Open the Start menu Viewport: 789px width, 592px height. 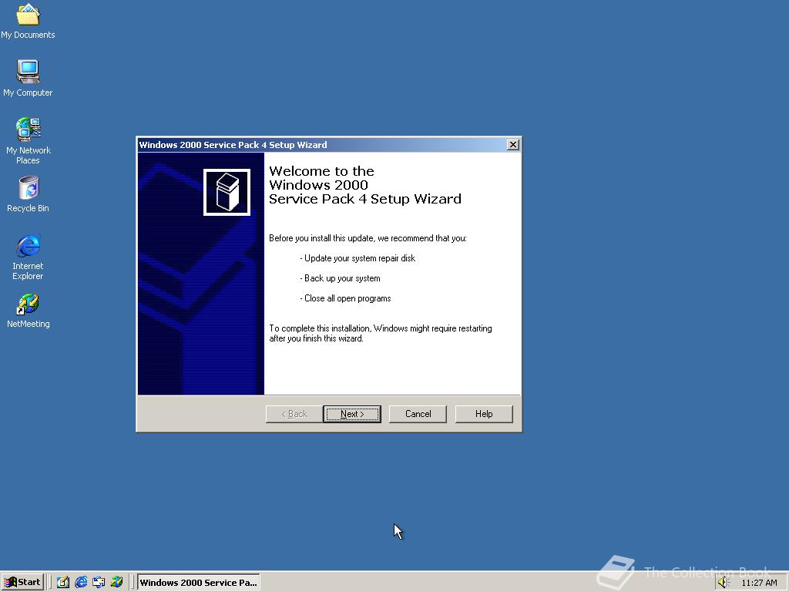22,582
